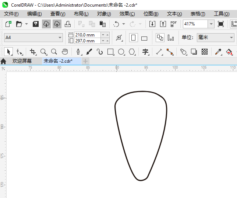Screen dimensions: 237x198
Task: Activate the Text tool
Action: (x=145, y=52)
